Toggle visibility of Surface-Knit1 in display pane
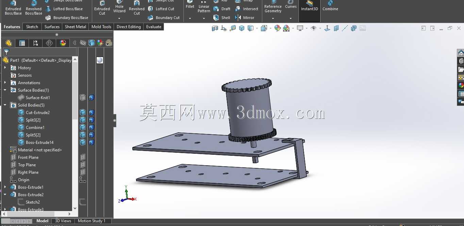Viewport: 464px width, 226px height. click(83, 98)
